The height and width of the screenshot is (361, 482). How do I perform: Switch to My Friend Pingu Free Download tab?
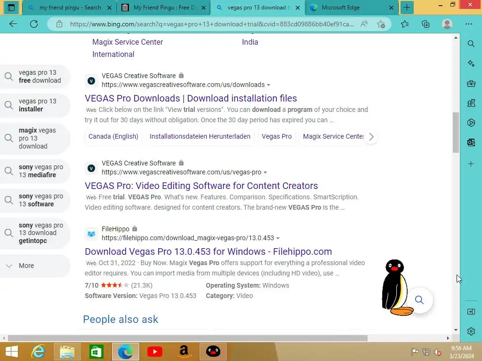point(163,8)
